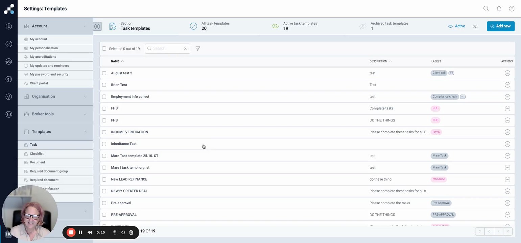
Task: Filter by All task templates
Action: click(x=210, y=26)
